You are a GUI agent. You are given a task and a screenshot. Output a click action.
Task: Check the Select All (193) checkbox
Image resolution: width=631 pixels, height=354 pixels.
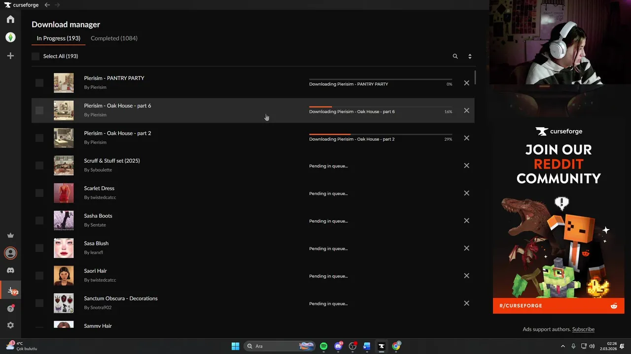click(x=35, y=57)
